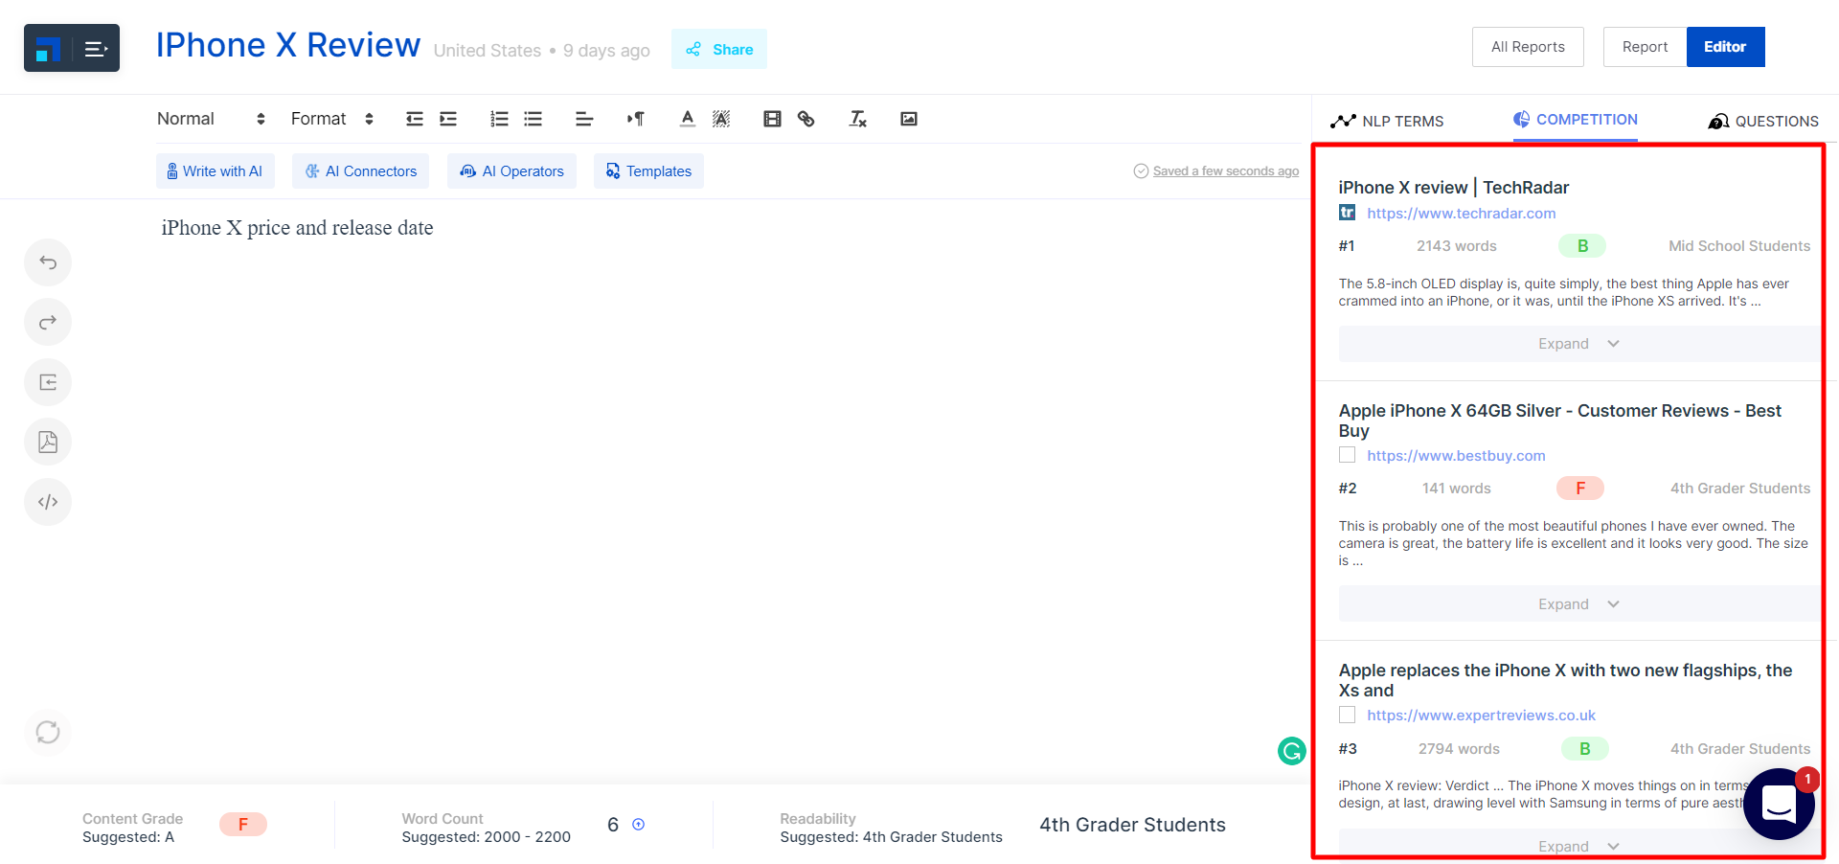Image resolution: width=1839 pixels, height=864 pixels.
Task: Decrease indent with outdent icon
Action: point(414,119)
